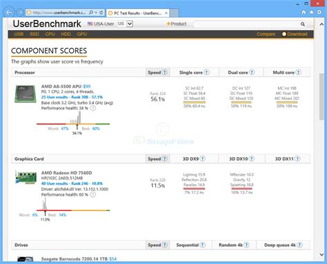Open the US country dropdown
This screenshot has width=327, height=264.
(x=125, y=23)
